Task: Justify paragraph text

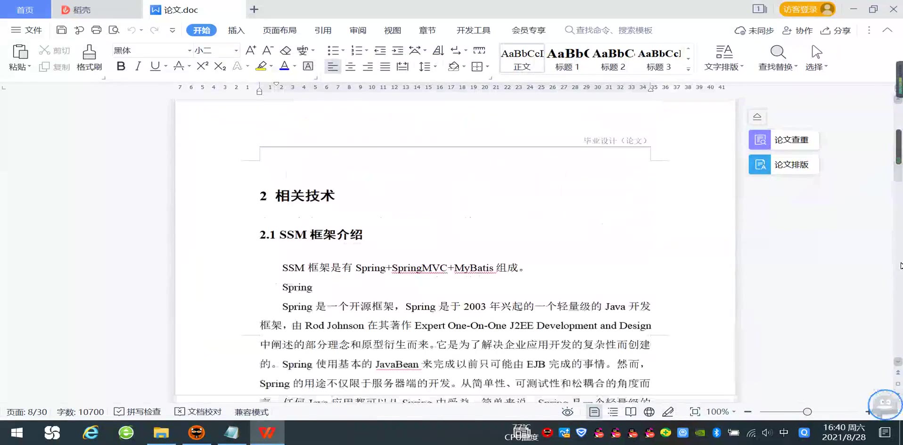Action: click(x=385, y=67)
